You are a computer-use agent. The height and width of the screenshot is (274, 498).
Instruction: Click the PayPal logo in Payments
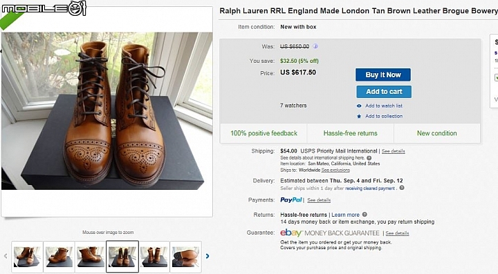click(x=291, y=200)
